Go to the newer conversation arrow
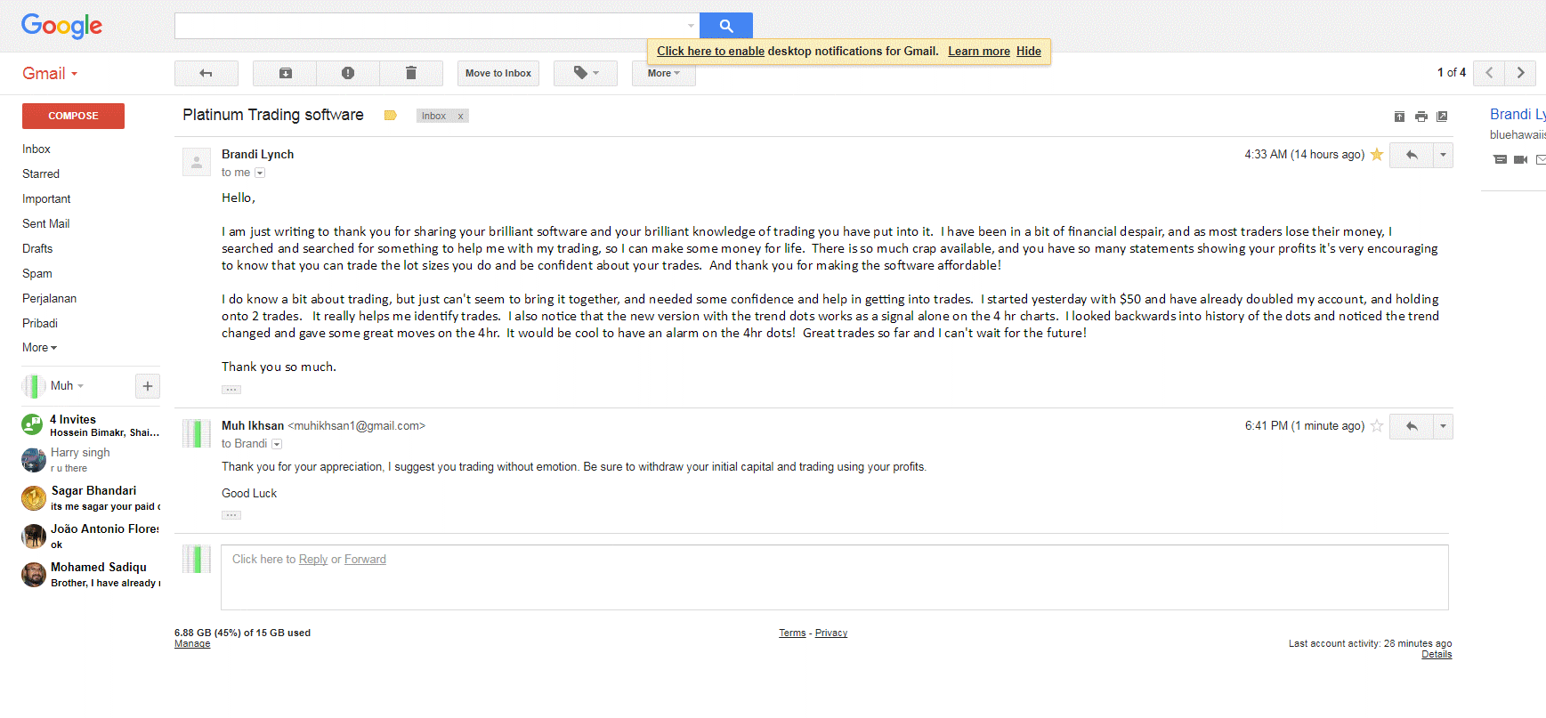1546x718 pixels. point(1489,73)
